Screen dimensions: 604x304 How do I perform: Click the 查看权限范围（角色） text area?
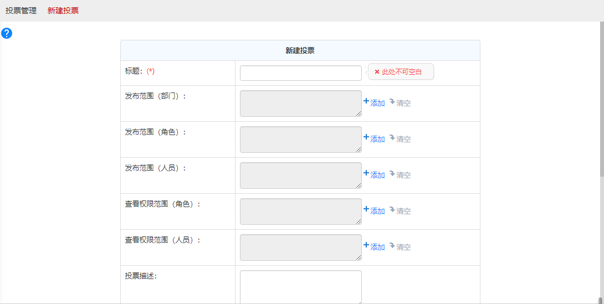[300, 212]
